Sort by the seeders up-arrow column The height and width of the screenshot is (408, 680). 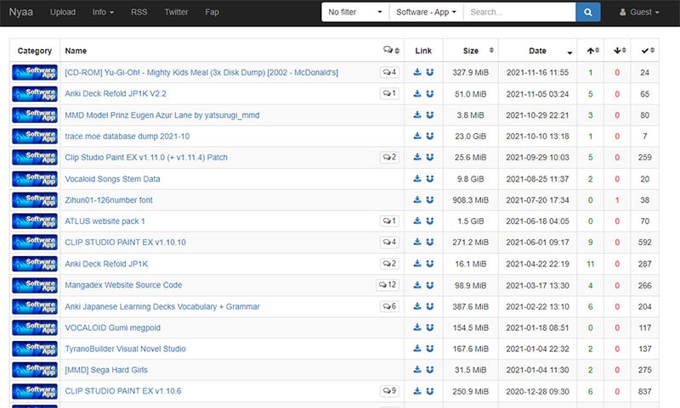(x=591, y=51)
